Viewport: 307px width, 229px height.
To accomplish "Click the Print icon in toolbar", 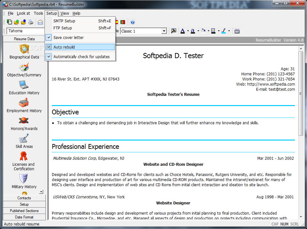I will coord(31,22).
